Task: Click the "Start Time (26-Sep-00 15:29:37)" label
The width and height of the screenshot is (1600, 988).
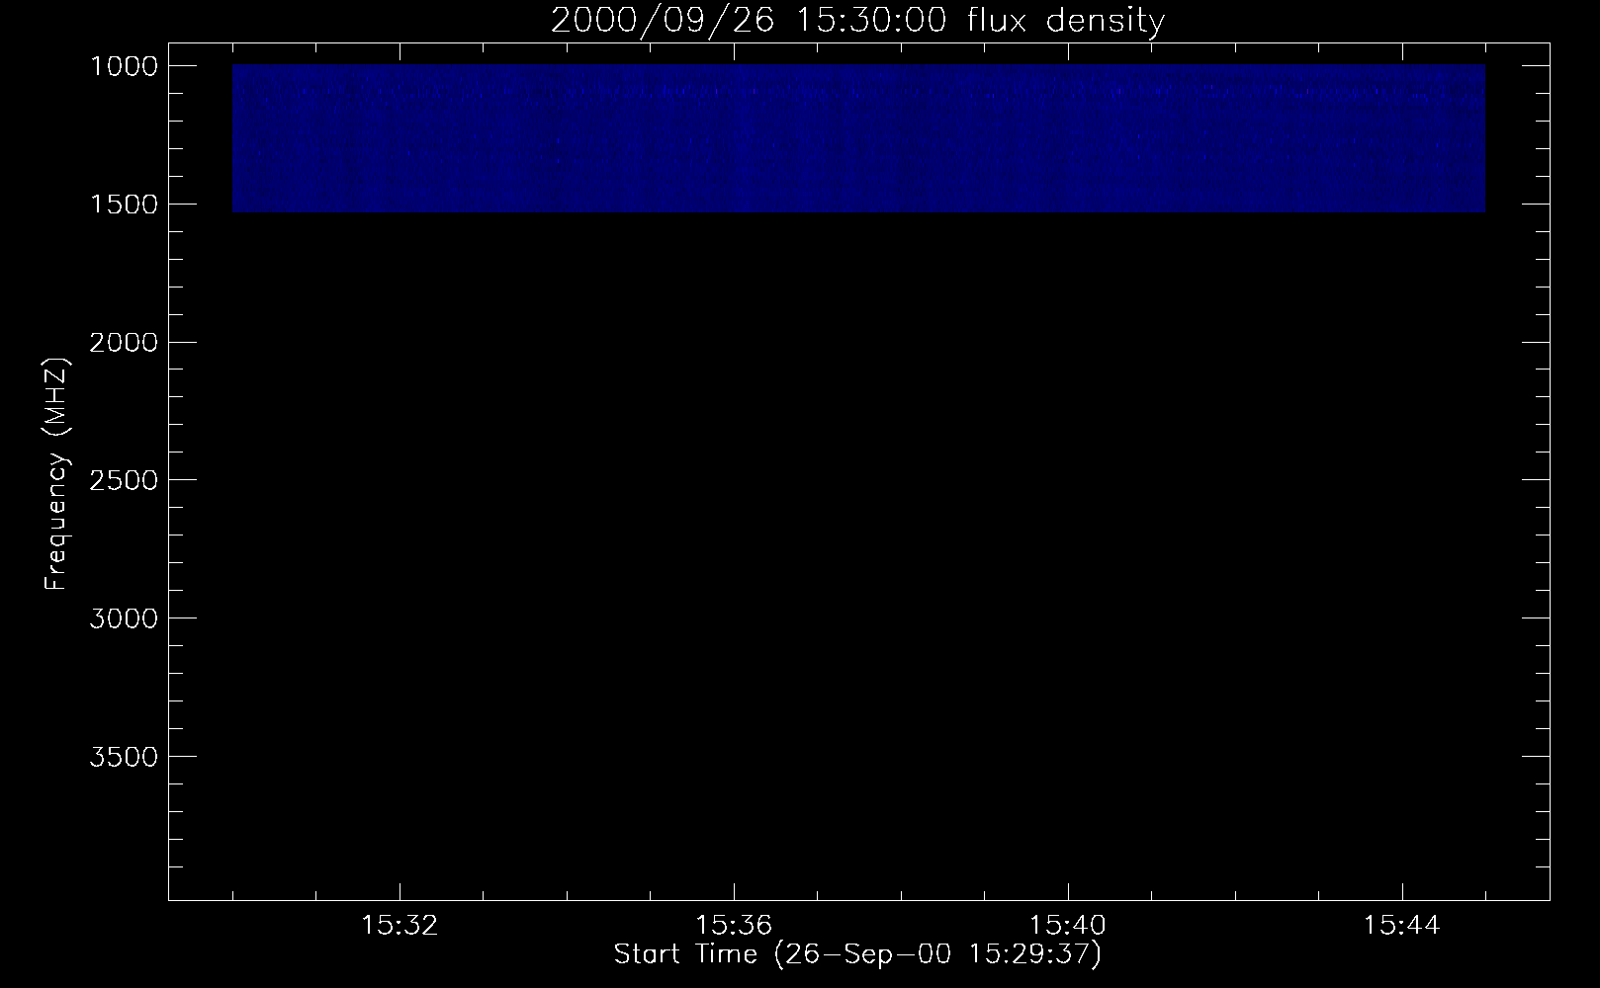Action: [857, 954]
